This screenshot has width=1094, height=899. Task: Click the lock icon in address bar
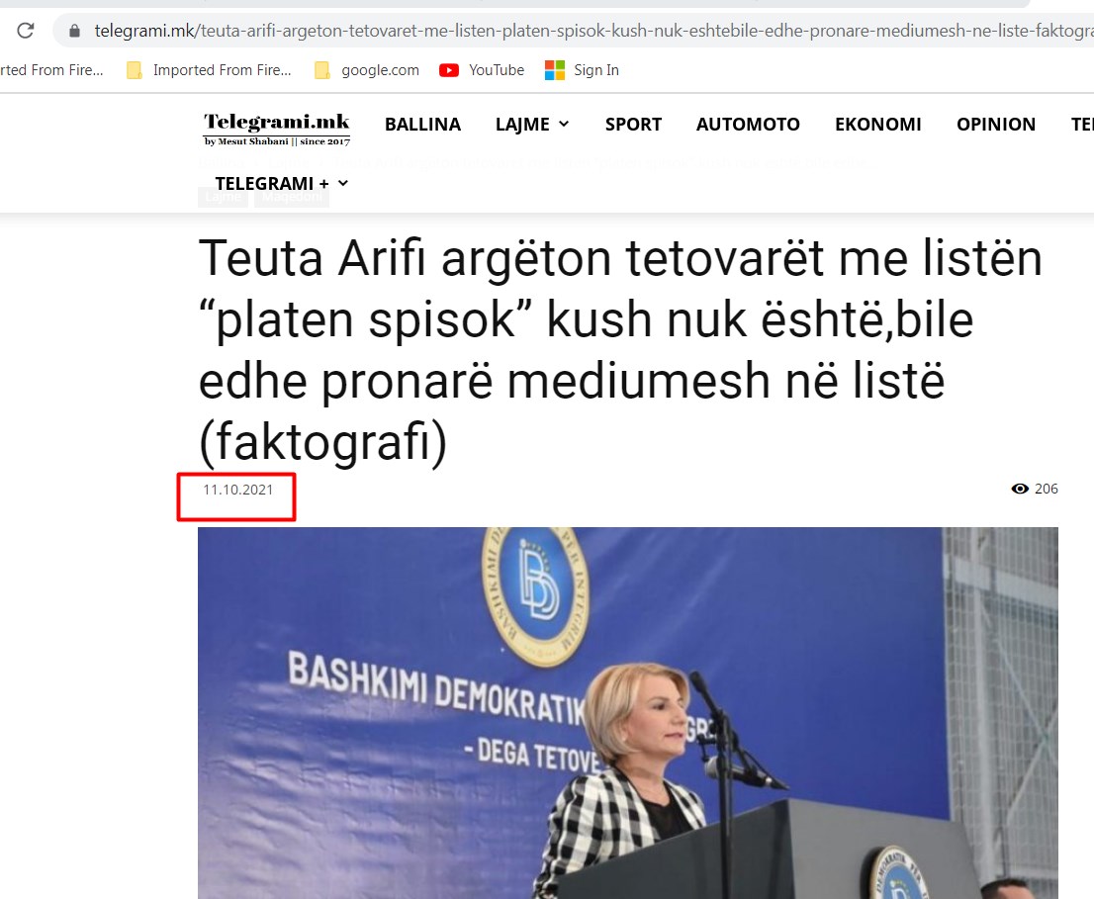click(x=74, y=31)
